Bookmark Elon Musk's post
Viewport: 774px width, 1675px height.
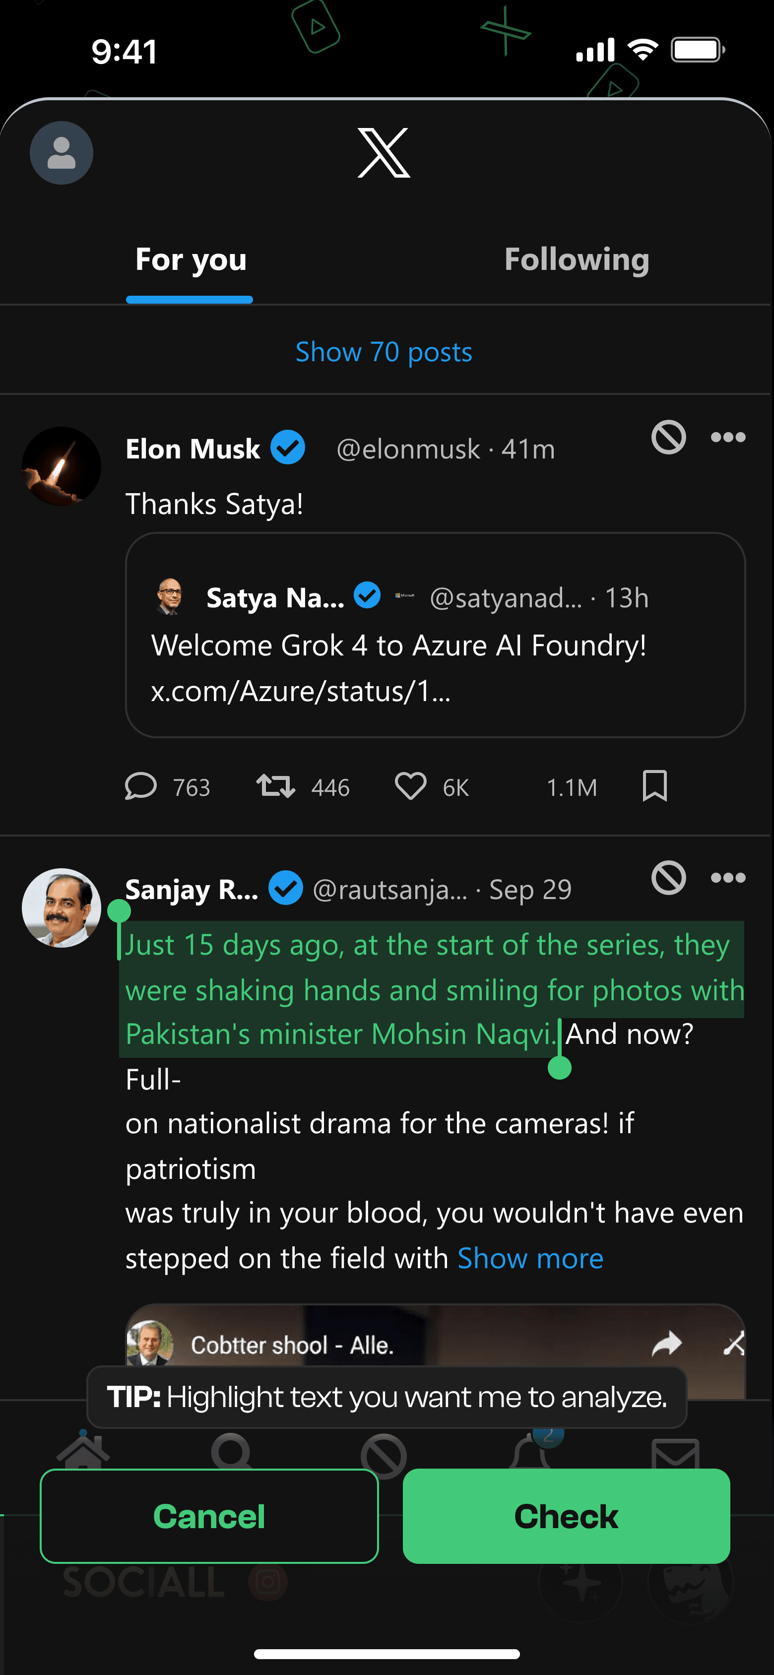coord(654,786)
